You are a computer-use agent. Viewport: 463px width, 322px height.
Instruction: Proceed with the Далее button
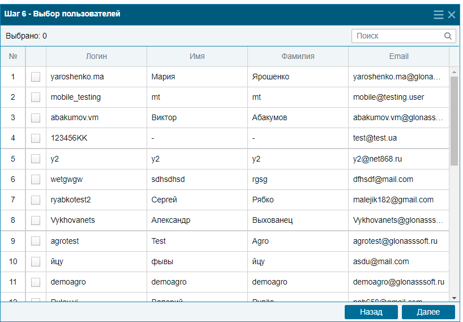click(x=428, y=312)
